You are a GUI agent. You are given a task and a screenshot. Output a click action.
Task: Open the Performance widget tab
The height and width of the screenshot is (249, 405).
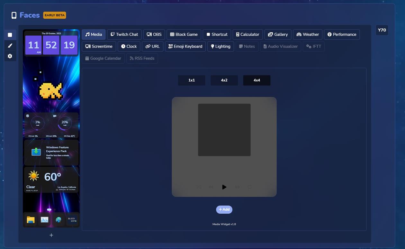[342, 34]
